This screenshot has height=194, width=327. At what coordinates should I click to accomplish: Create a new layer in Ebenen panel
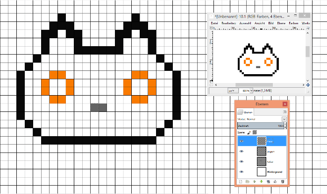[241, 181]
